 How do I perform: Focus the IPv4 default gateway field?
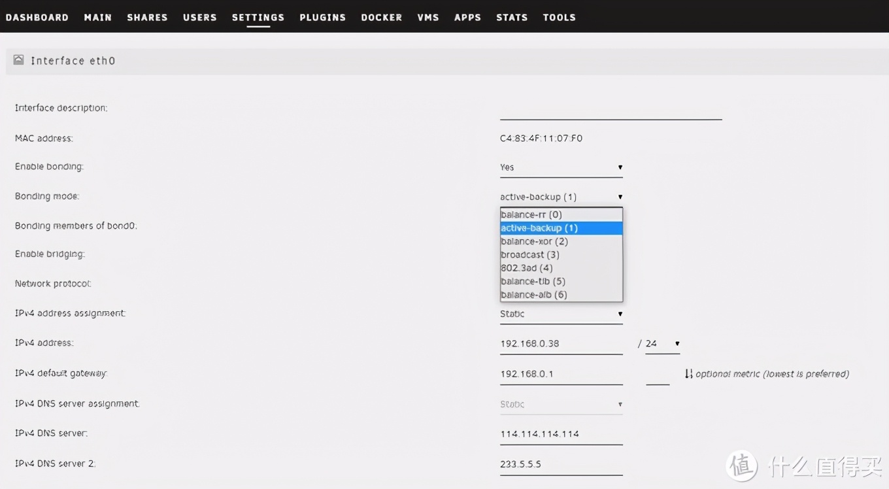coord(561,374)
